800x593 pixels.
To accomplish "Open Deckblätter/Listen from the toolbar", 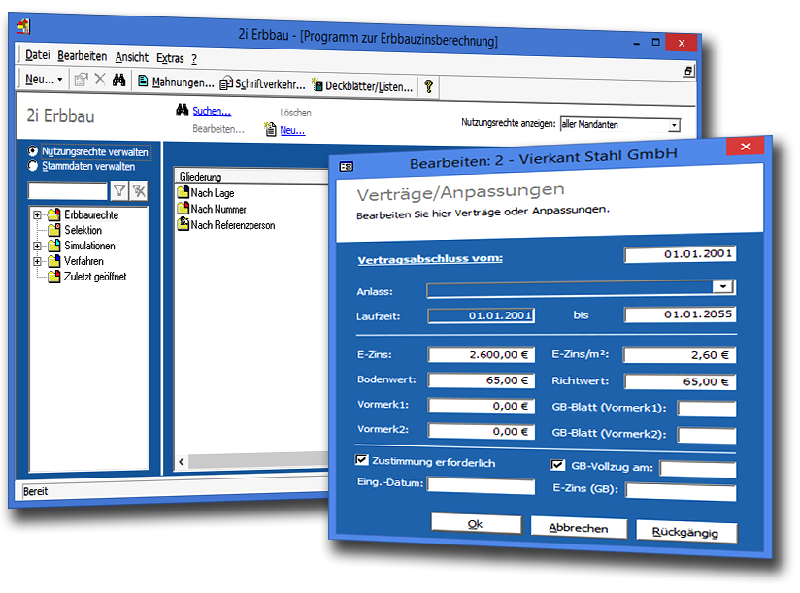I will (x=361, y=86).
